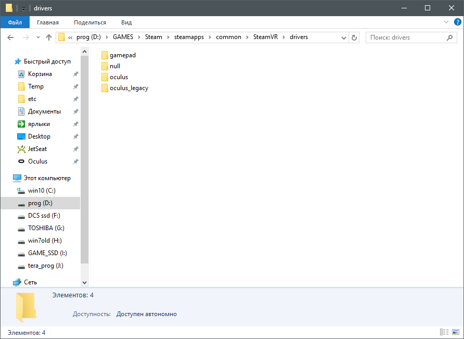
Task: Unpin Документы using its pin icon
Action: point(76,111)
